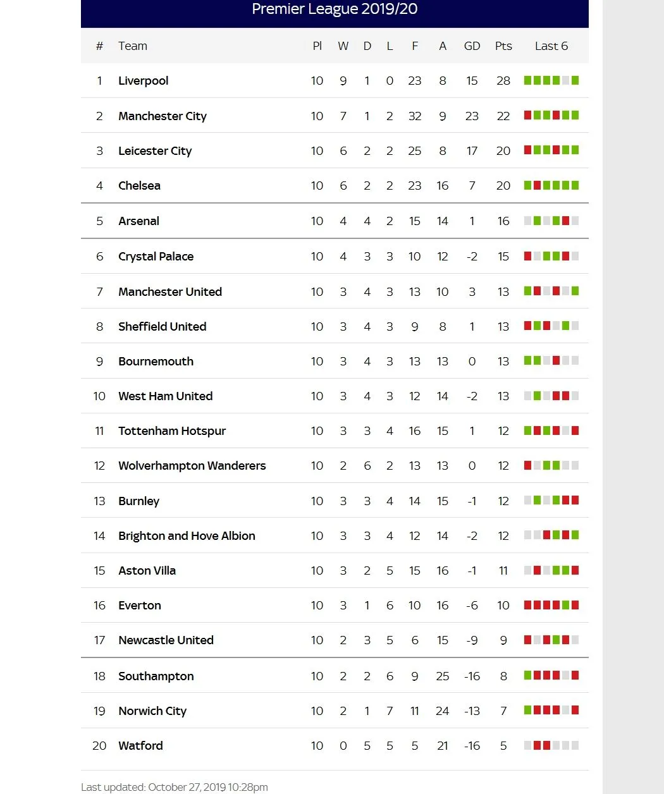The height and width of the screenshot is (794, 664).
Task: Select Brighton and Hove Albion row link
Action: coord(187,536)
